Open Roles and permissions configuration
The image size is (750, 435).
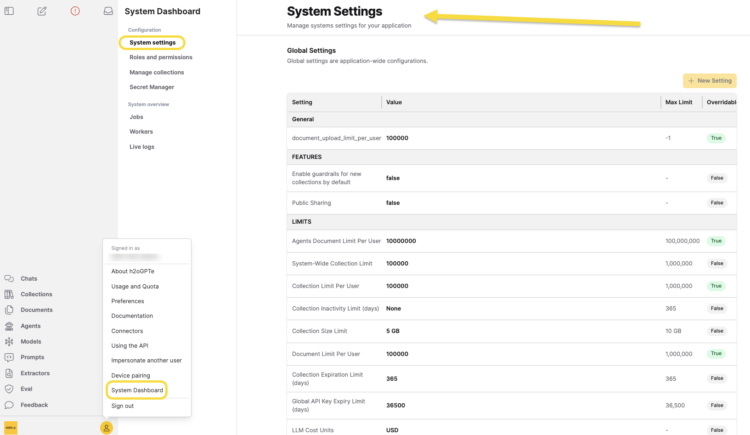point(161,57)
